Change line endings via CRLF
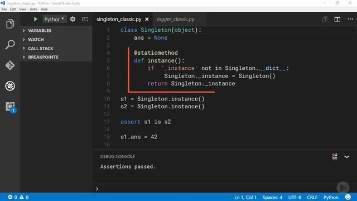The height and width of the screenshot is (201, 357). pos(312,197)
